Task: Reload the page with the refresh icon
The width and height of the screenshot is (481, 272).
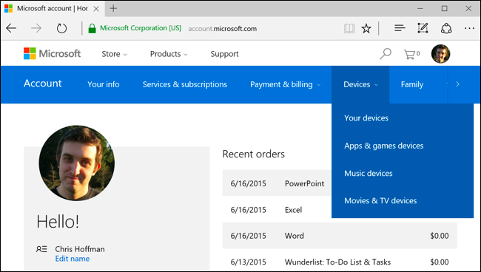Action: [x=61, y=29]
